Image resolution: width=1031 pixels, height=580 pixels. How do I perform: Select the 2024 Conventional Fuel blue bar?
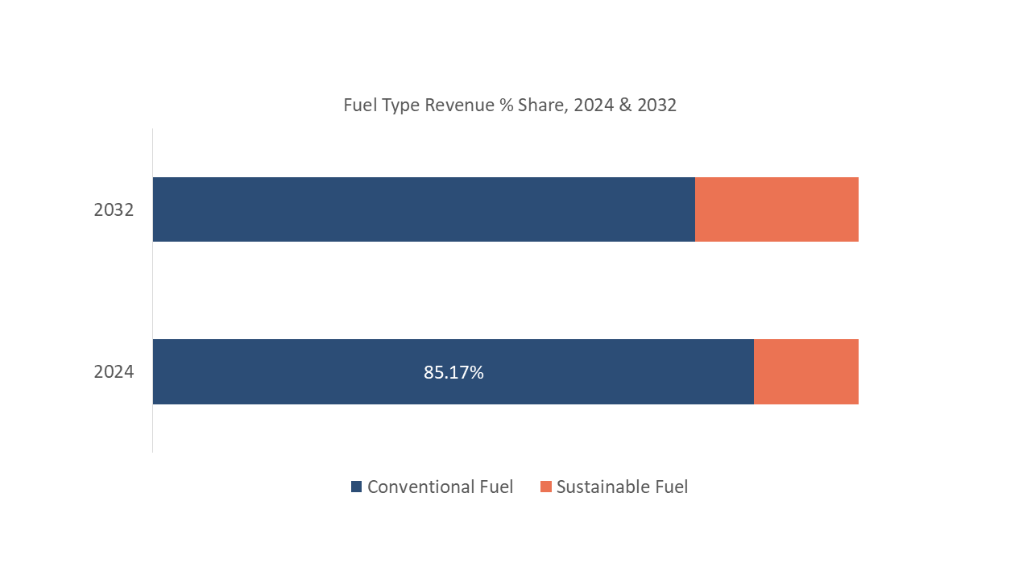(x=322, y=372)
